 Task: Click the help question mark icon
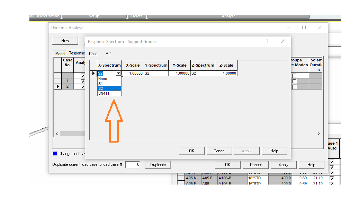point(267,41)
